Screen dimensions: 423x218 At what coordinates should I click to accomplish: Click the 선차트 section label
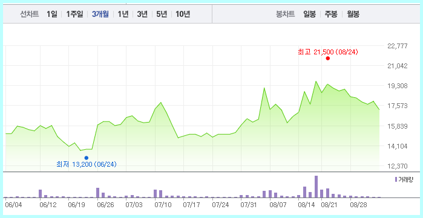coord(30,14)
